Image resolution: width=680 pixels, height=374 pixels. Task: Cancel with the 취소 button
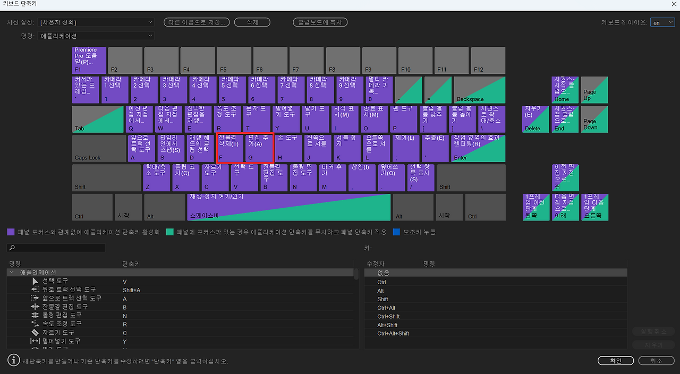coord(657,361)
